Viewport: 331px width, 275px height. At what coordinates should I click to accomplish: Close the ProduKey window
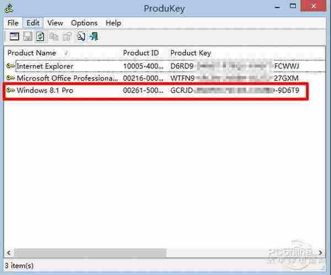[x=313, y=6]
